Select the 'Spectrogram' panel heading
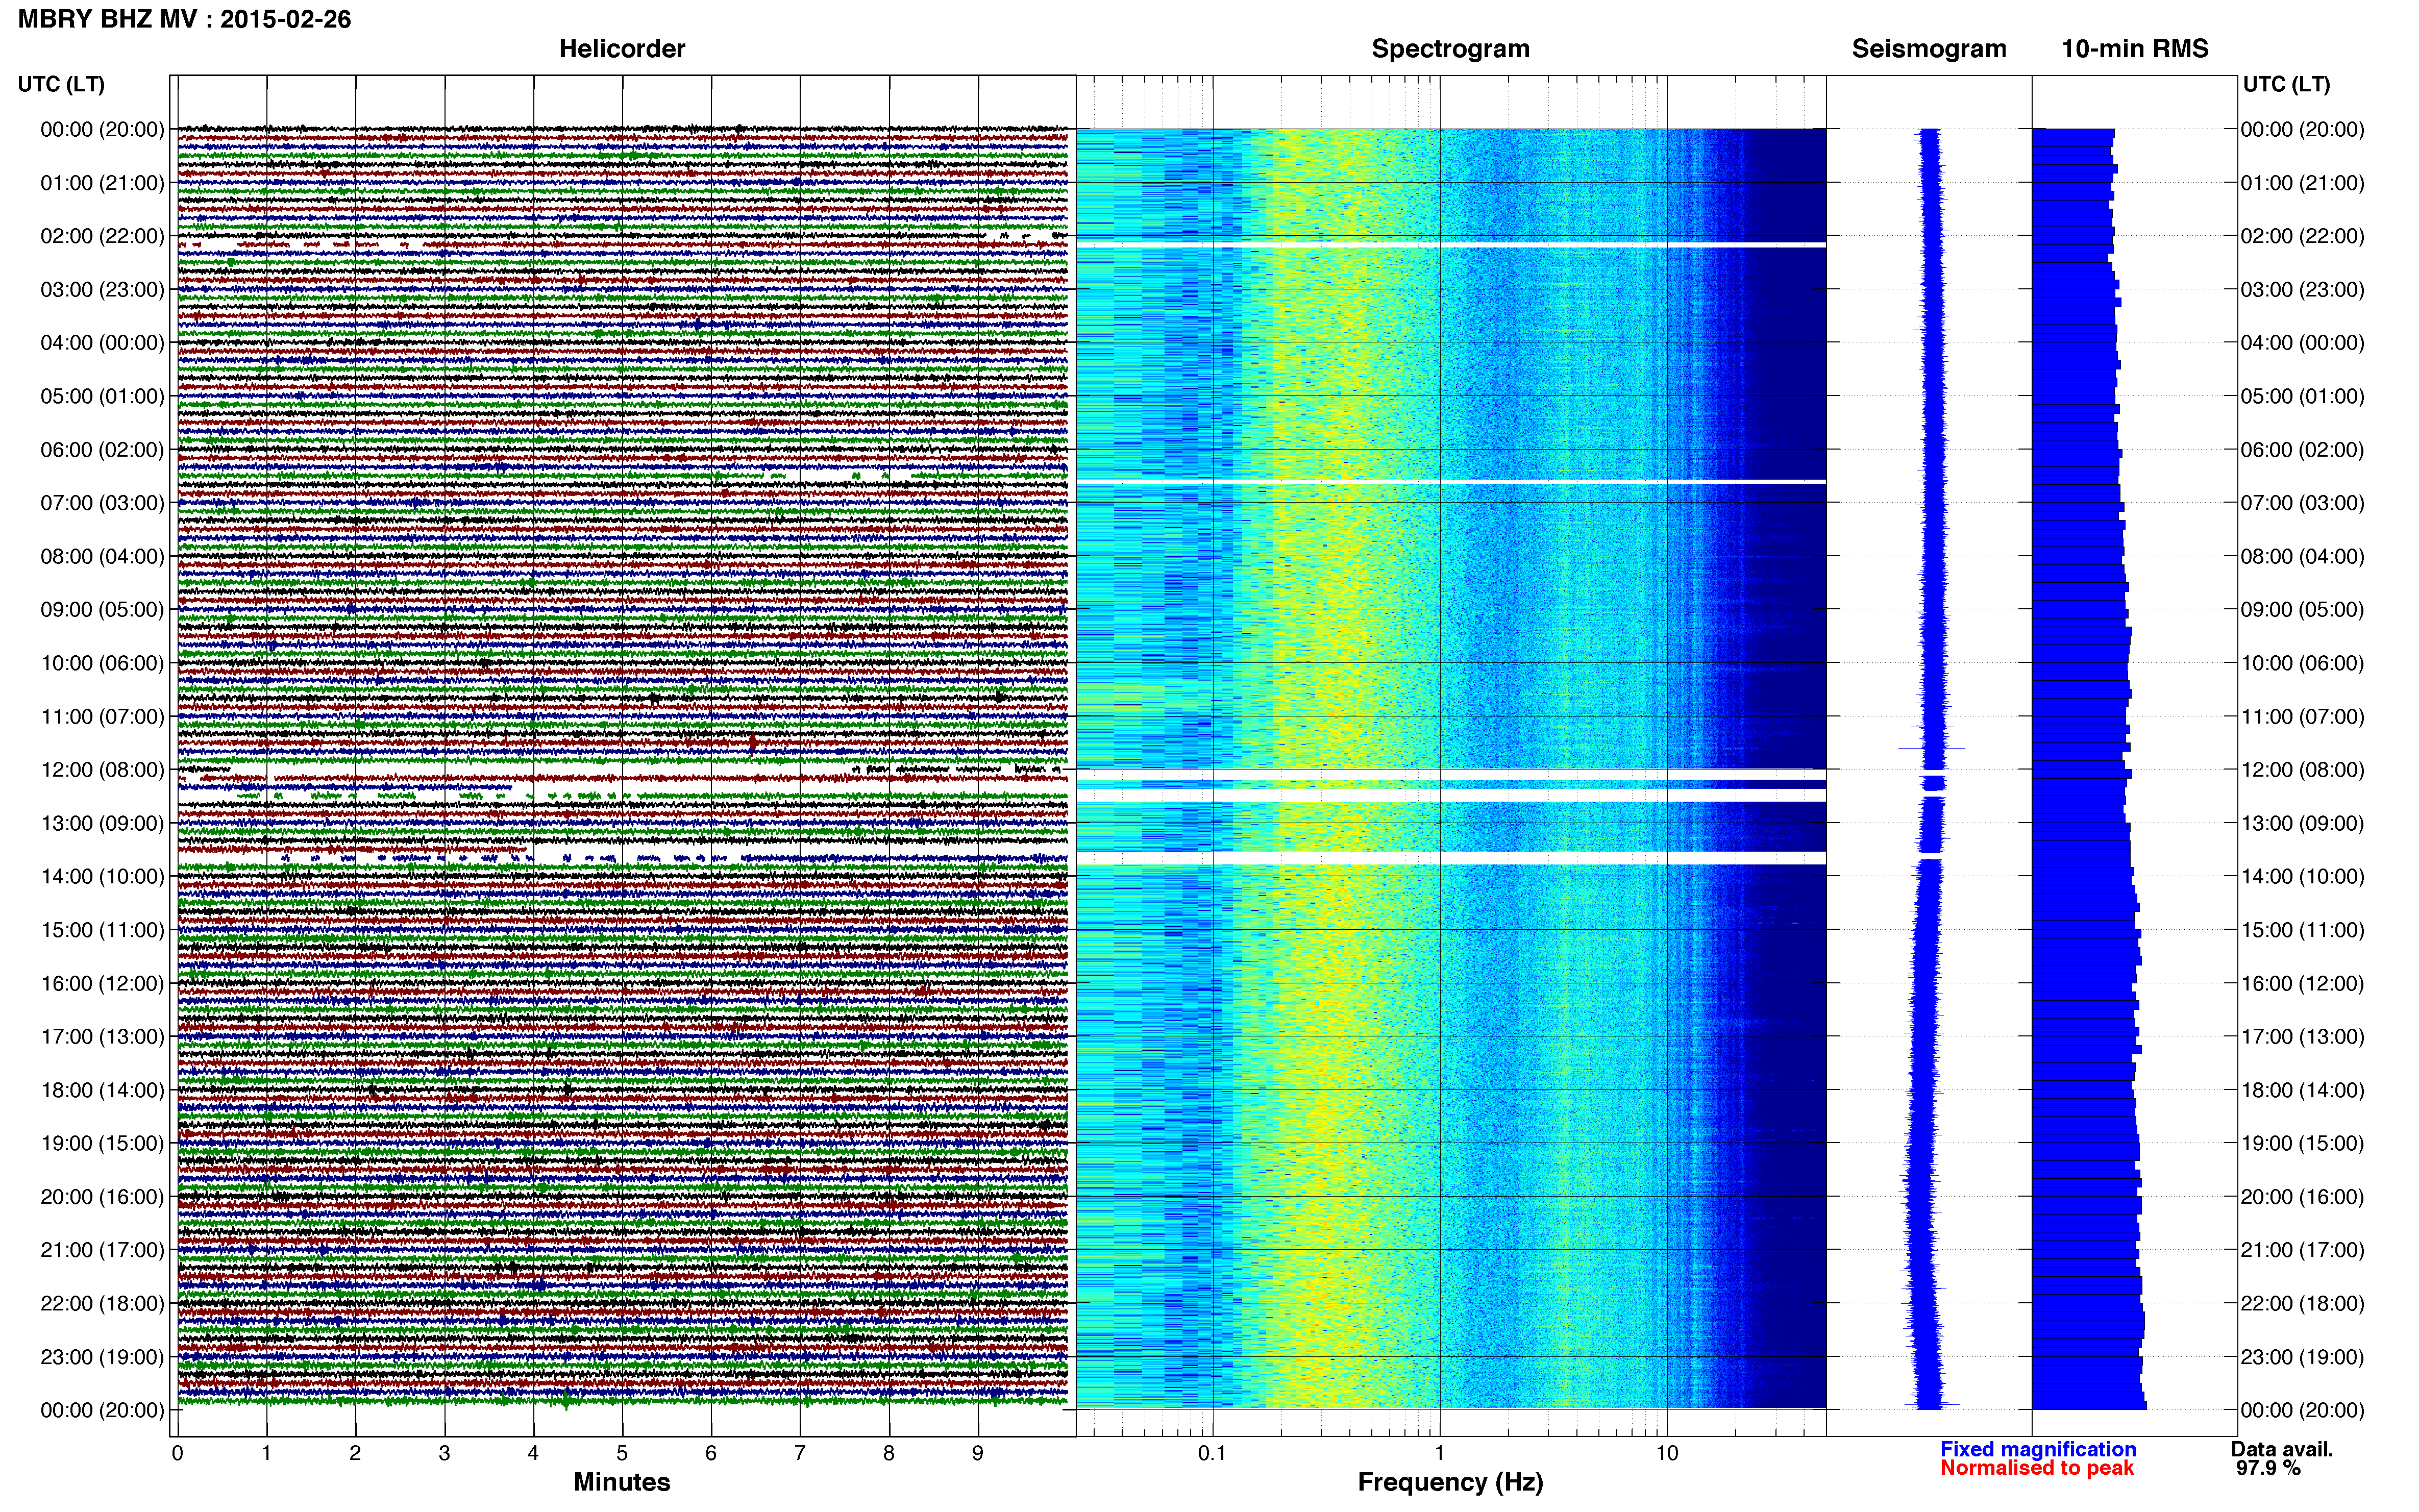This screenshot has width=2419, height=1512. pos(1450,49)
